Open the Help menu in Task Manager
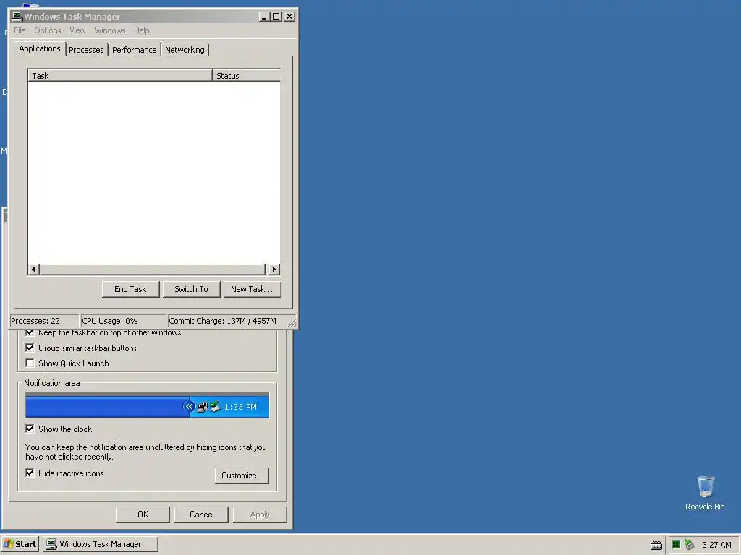 pos(141,30)
